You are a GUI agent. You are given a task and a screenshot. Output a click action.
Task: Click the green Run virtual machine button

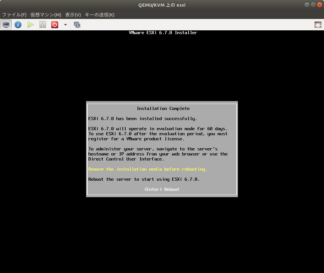31,25
